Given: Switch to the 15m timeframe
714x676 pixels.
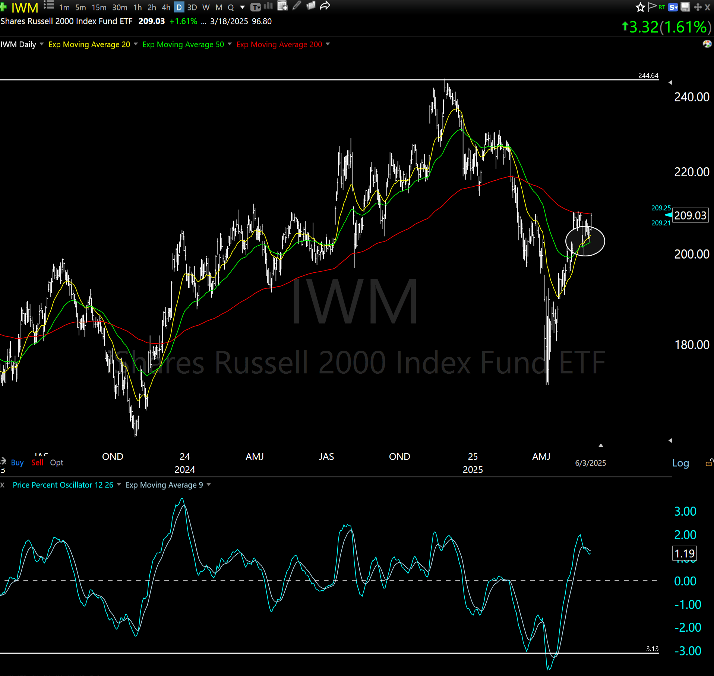Looking at the screenshot, I should click(x=99, y=7).
